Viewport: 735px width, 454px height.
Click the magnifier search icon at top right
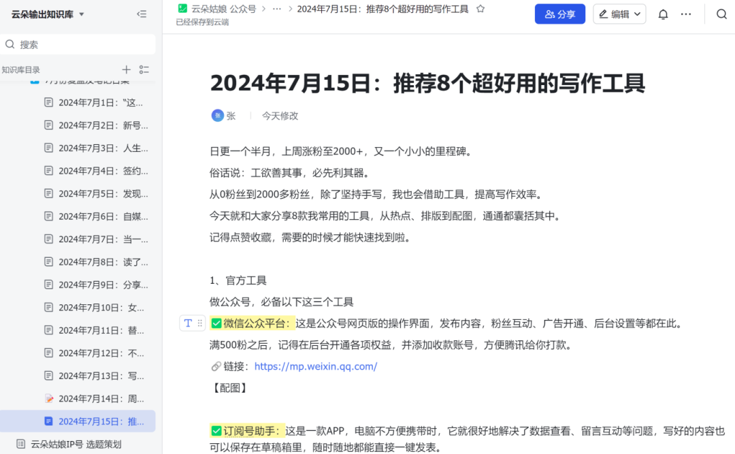(721, 14)
